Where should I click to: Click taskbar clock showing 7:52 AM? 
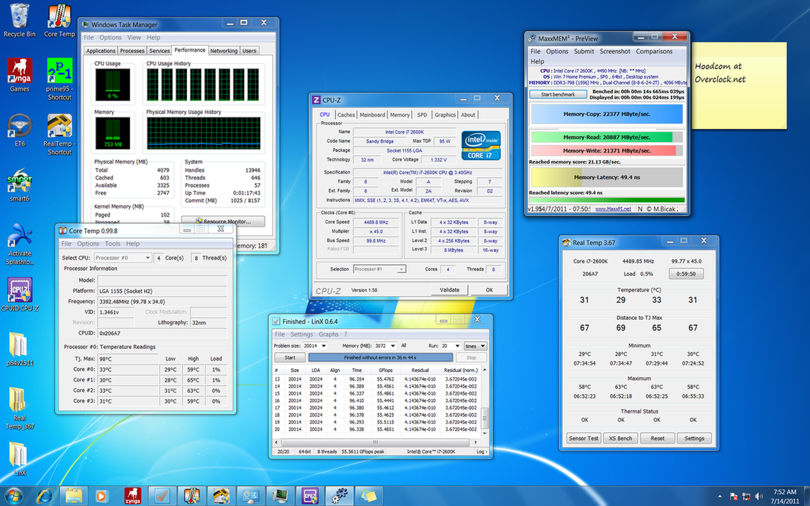(784, 496)
